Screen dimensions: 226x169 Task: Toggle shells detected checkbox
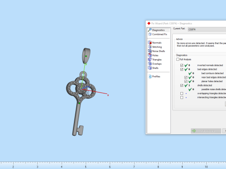coord(182,85)
